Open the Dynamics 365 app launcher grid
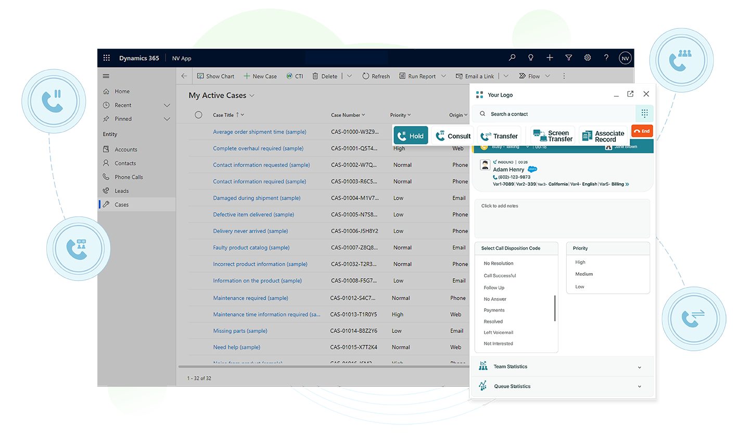Image resolution: width=737 pixels, height=438 pixels. pyautogui.click(x=107, y=58)
